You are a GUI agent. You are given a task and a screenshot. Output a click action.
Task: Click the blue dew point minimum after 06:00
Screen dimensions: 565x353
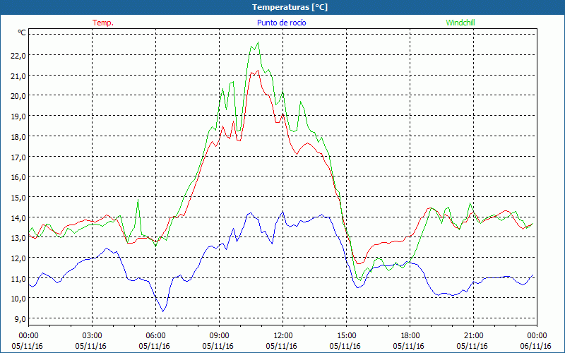(163, 311)
